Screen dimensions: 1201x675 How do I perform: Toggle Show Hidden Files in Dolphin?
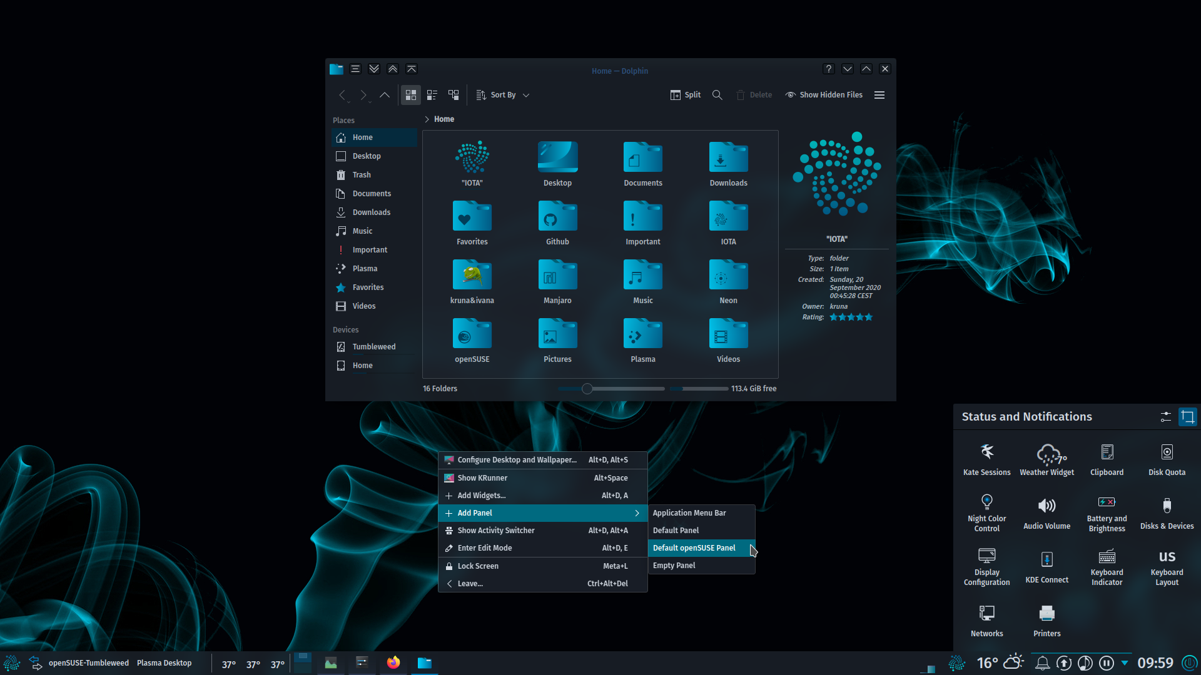click(824, 95)
